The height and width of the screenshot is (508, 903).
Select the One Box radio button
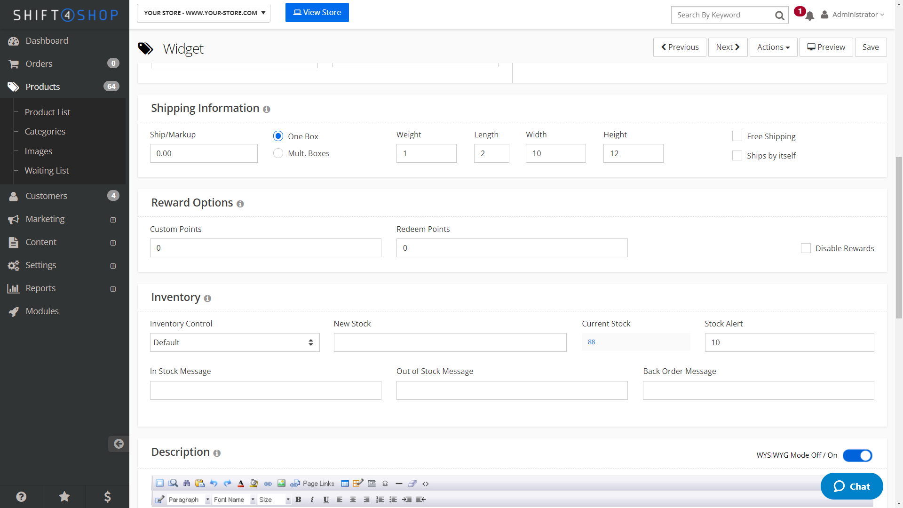pyautogui.click(x=278, y=136)
